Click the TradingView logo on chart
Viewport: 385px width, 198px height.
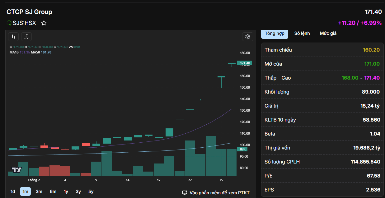16,170
